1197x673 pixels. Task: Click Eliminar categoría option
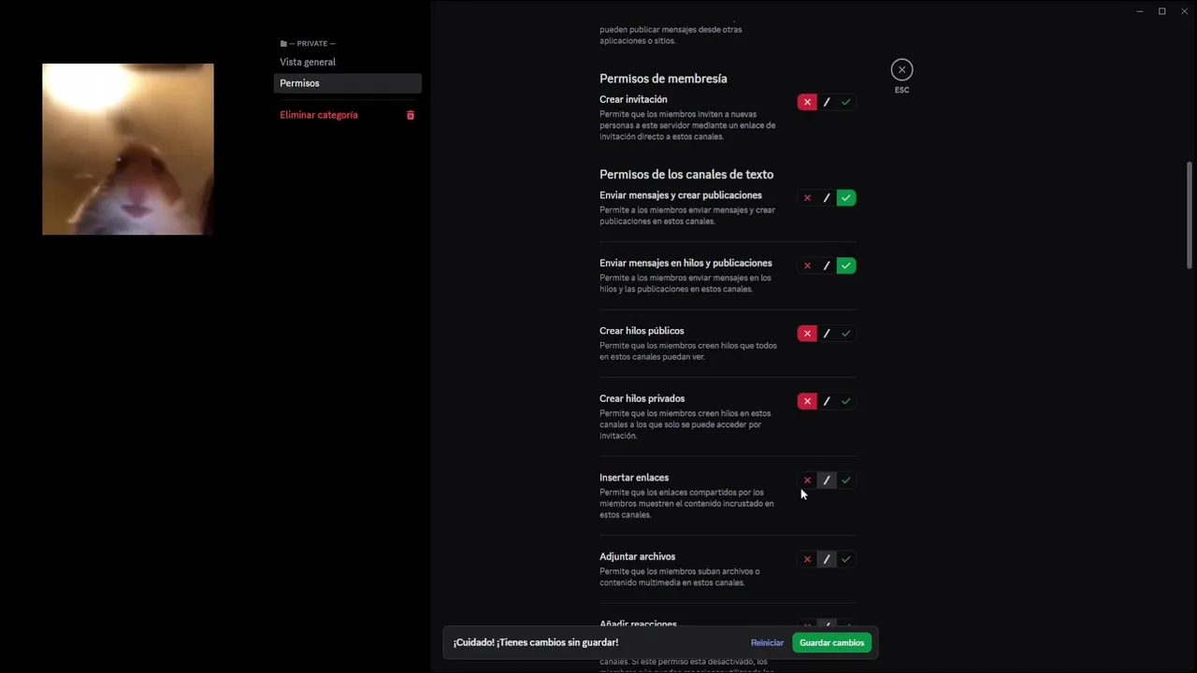click(319, 115)
